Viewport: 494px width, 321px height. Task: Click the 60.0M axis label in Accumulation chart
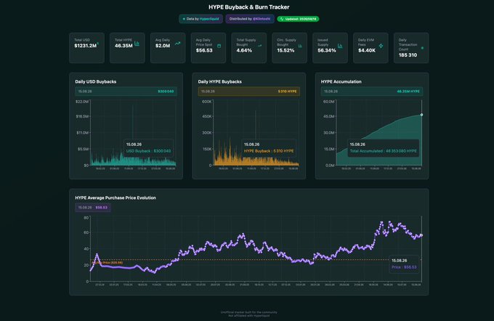coord(328,102)
